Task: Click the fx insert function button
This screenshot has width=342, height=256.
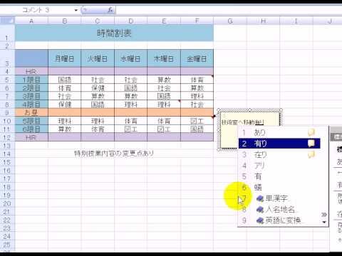Action: pyautogui.click(x=110, y=10)
